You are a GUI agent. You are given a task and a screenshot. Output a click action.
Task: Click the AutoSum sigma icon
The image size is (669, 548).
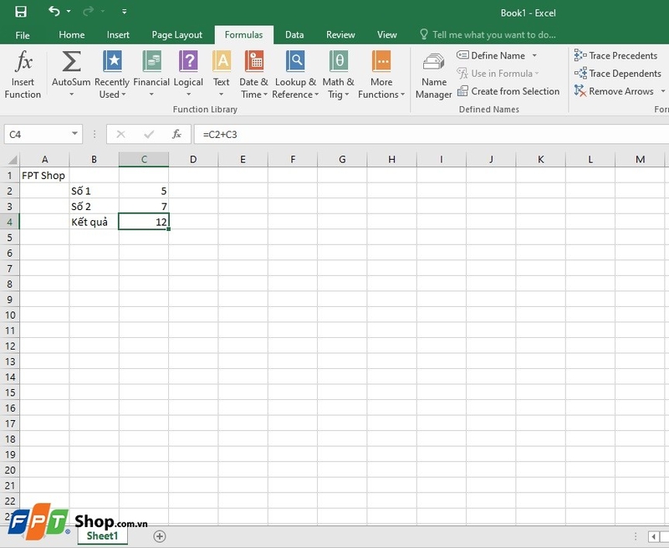coord(71,61)
